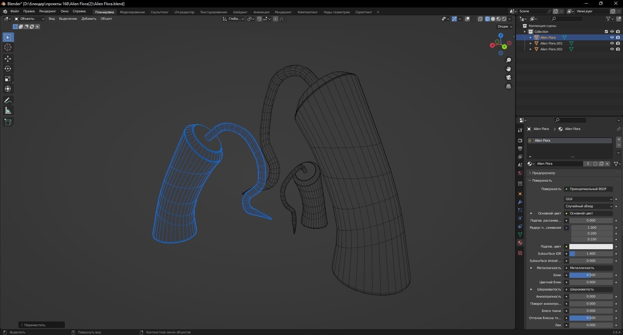Select the Cursor tool in the toolbar
The height and width of the screenshot is (335, 623).
(8, 47)
